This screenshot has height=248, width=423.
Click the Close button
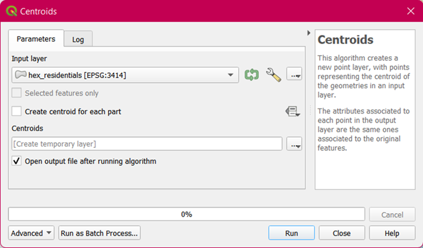[341, 233]
